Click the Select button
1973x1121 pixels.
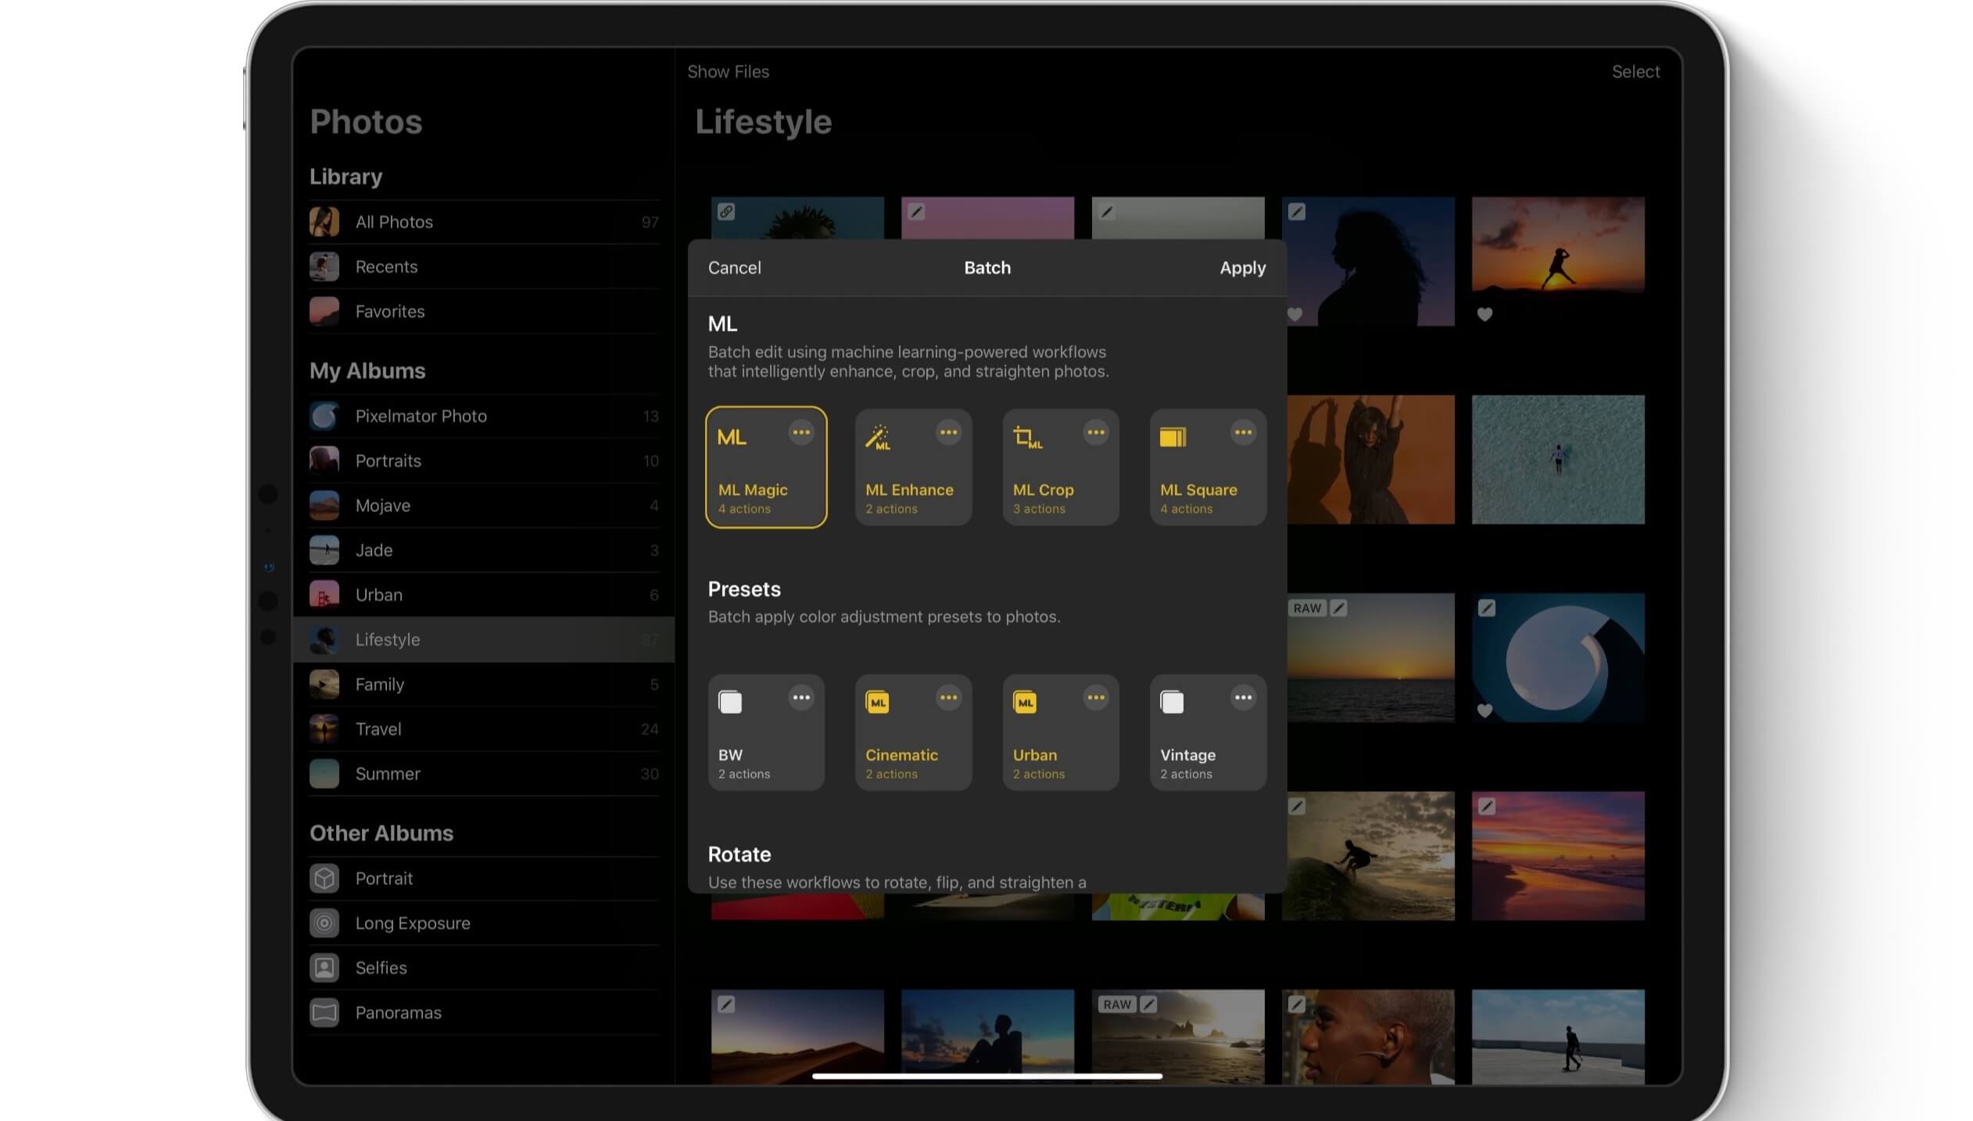[x=1635, y=71]
